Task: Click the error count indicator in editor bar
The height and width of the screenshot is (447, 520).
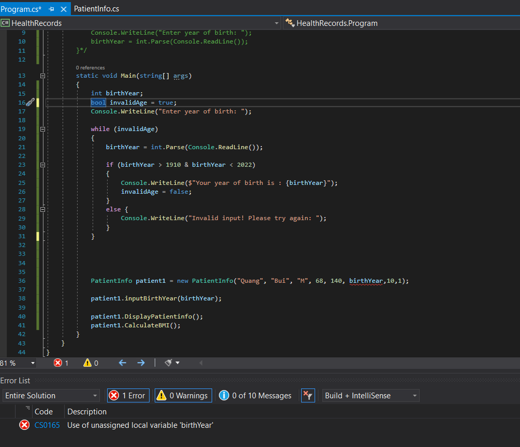Action: (61, 363)
